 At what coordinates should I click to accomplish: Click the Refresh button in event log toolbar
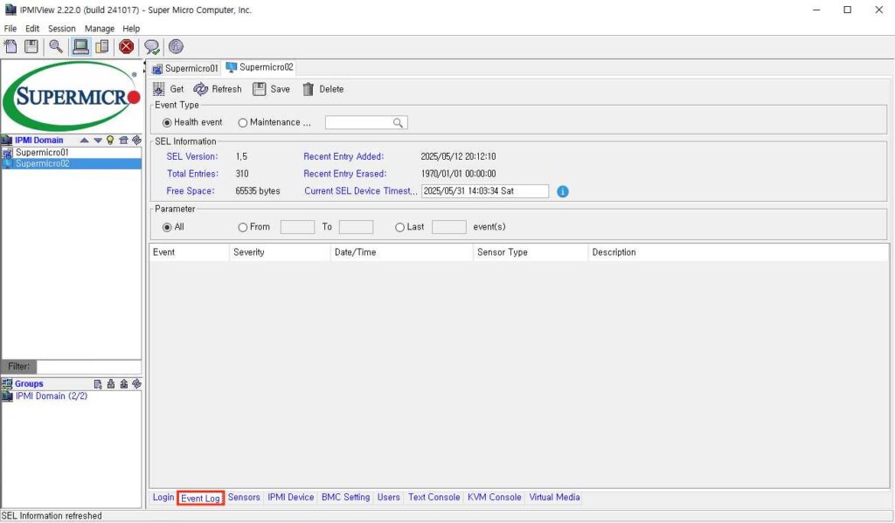(x=218, y=89)
